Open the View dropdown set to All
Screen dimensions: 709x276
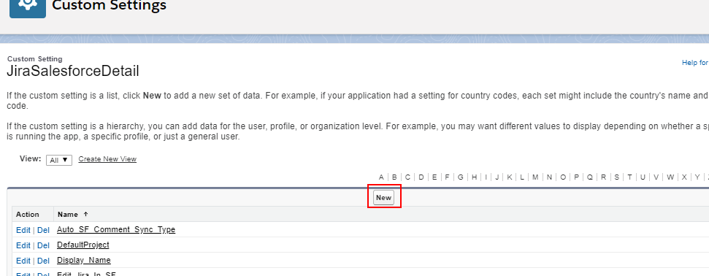point(59,160)
